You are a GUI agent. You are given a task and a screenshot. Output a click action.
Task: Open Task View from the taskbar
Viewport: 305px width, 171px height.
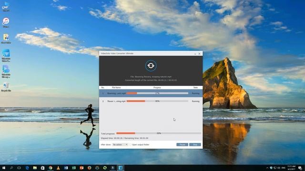click(x=19, y=168)
